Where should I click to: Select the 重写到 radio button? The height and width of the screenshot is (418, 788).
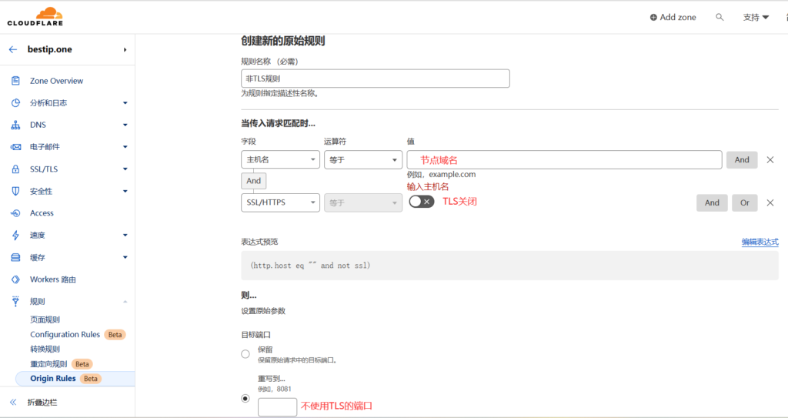(x=245, y=399)
